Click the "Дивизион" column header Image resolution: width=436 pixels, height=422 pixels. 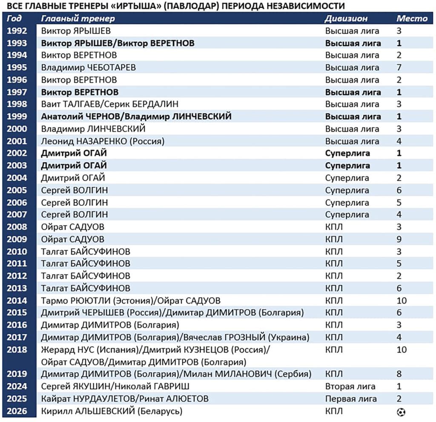[x=346, y=18]
